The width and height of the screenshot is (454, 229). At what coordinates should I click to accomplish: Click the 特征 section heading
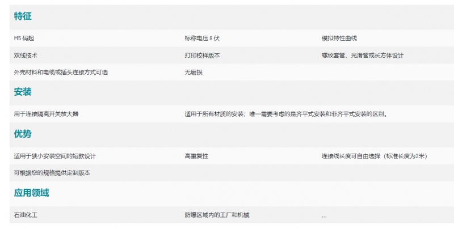23,17
